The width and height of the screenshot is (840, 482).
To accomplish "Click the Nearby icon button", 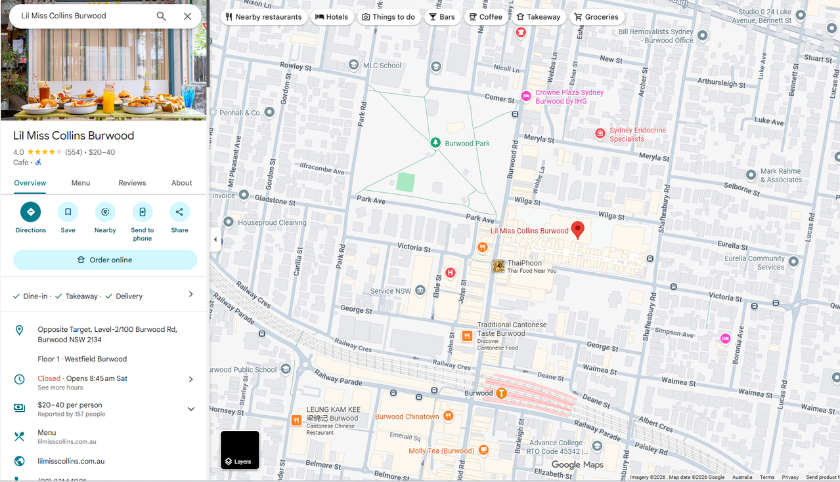I will pos(105,212).
